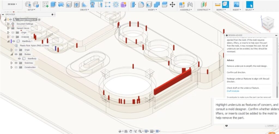The height and width of the screenshot is (134, 279).
Task: Select the Revolve tool icon
Action: (61, 4)
